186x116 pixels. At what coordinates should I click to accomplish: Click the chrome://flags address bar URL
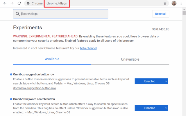coord(57,3)
